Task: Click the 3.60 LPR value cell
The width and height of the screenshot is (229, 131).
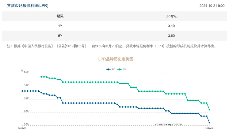Action: click(x=171, y=36)
